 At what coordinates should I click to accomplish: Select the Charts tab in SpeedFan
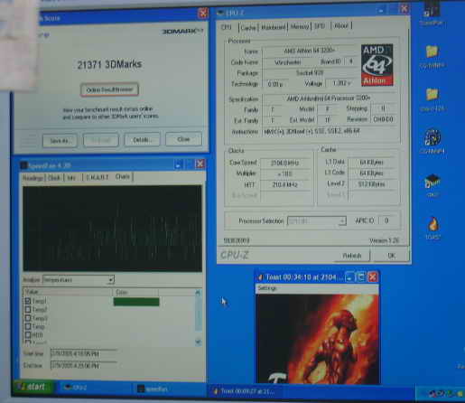[123, 176]
